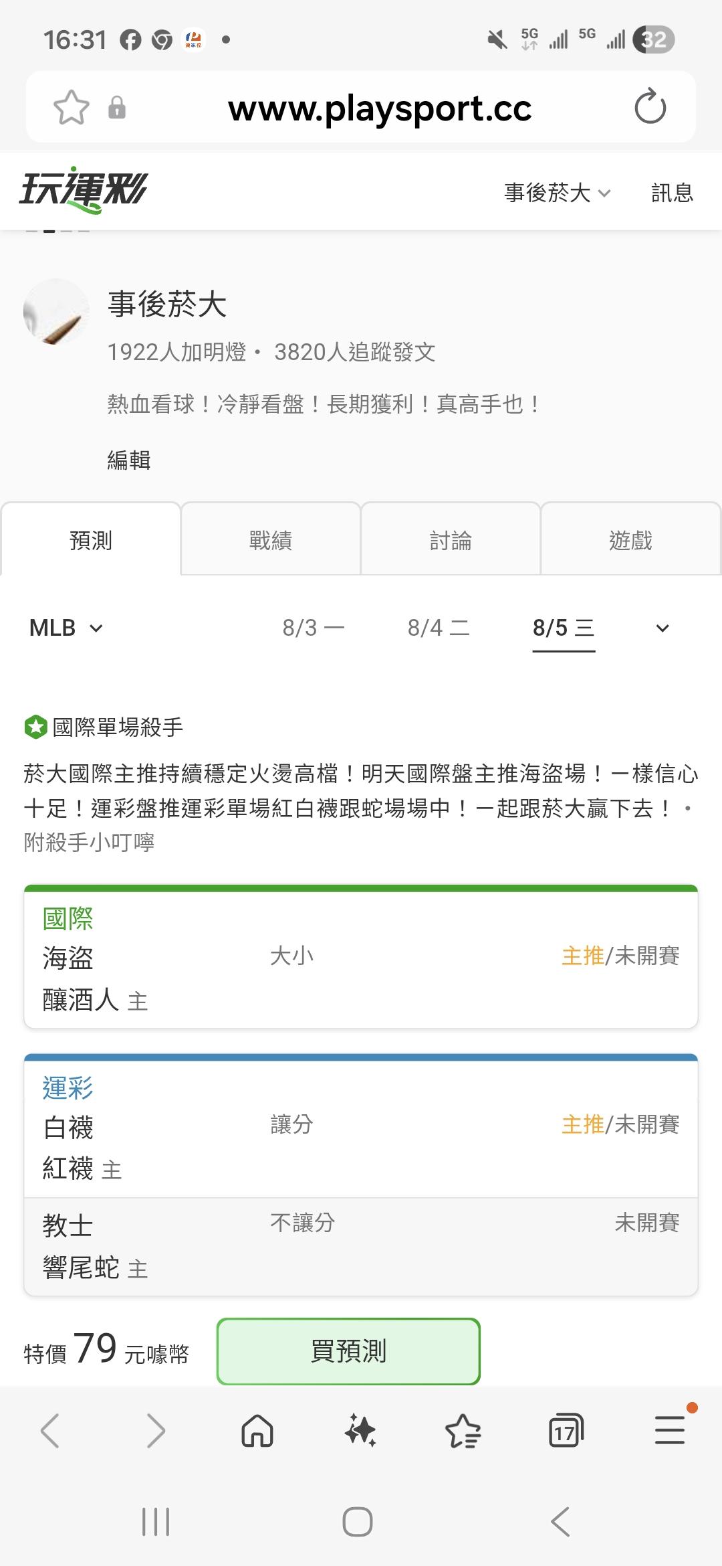722x1566 pixels.
Task: Open the bookmarks list star icon
Action: tap(463, 1431)
